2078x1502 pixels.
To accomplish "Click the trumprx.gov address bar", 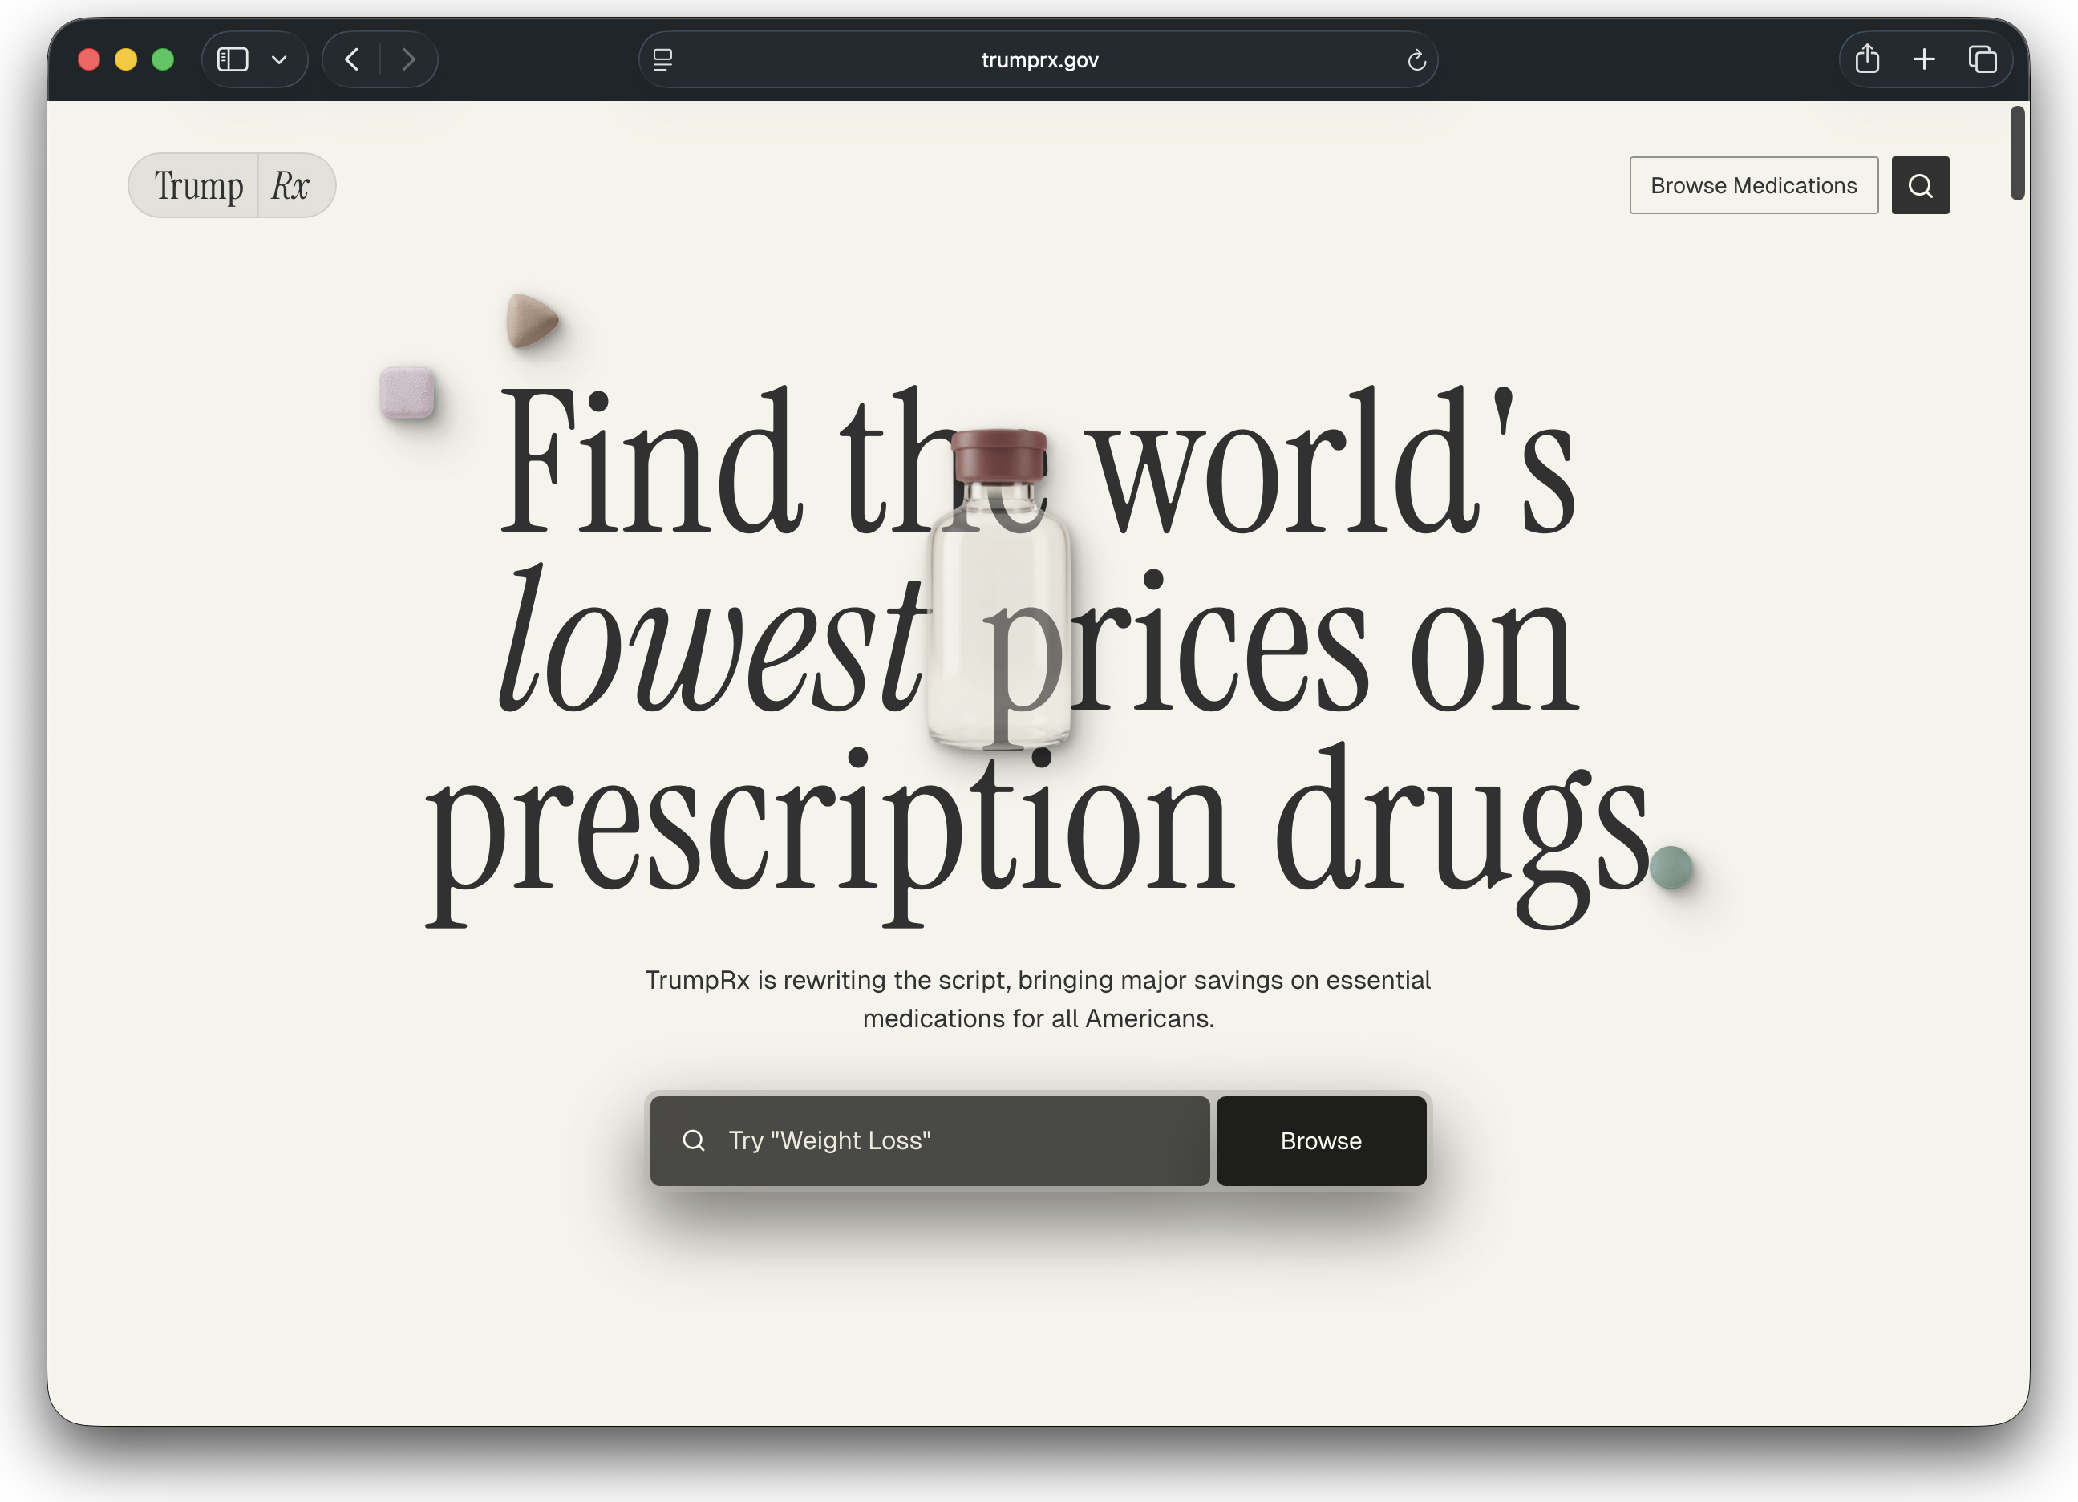I will point(1039,60).
